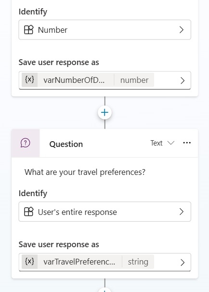
Task: Click the plus add-node button between cards
Action: pos(104,112)
